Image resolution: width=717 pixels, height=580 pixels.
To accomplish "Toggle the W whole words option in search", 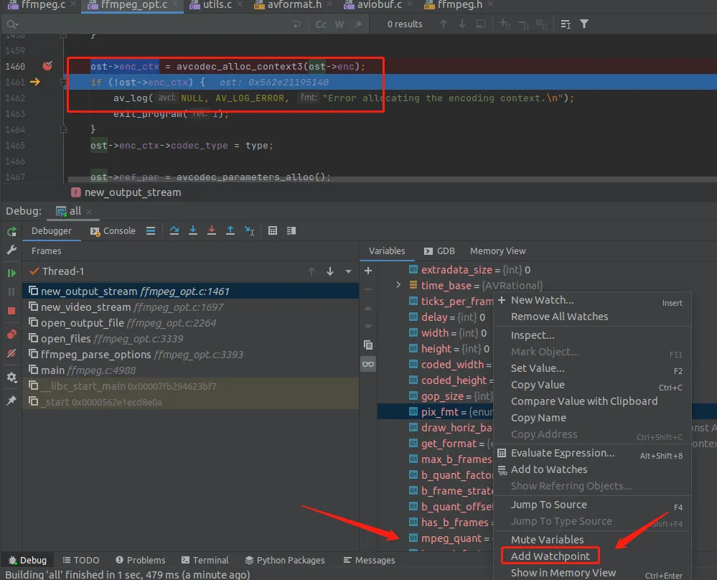I will tap(339, 24).
